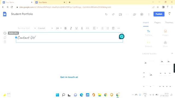Insert Images from the panel
Viewport: 175px width, 98px height.
coord(165,33)
